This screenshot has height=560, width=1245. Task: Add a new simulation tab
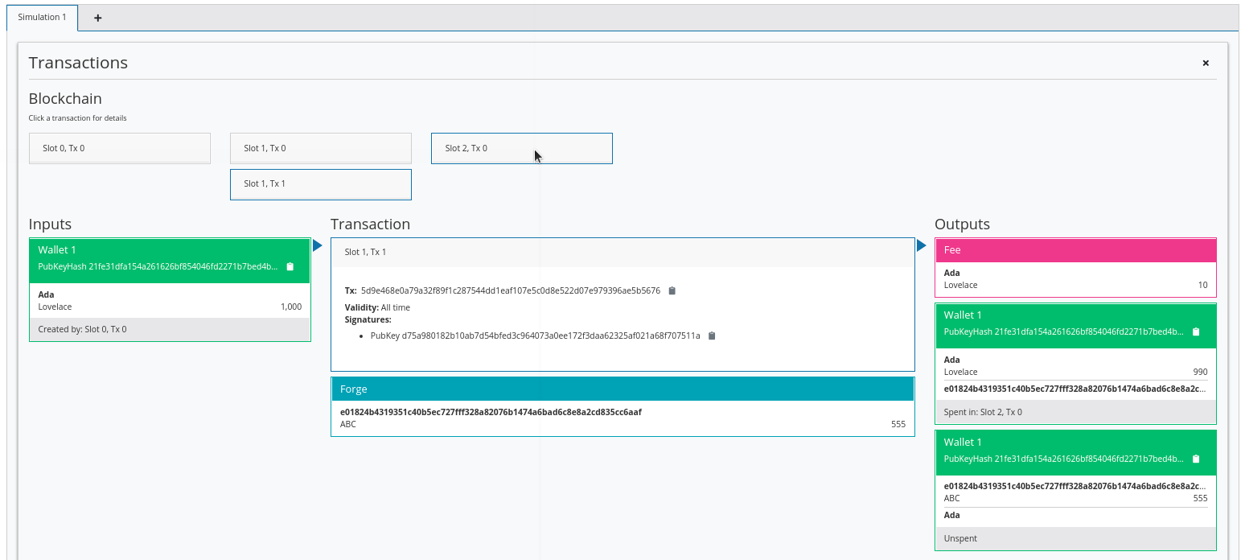[x=98, y=18]
